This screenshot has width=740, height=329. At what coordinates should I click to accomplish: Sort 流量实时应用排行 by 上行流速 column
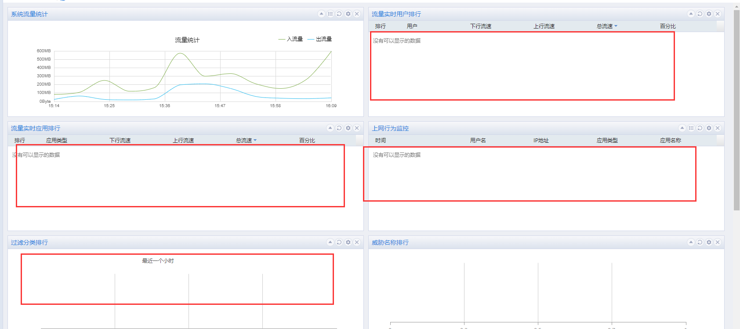[183, 141]
